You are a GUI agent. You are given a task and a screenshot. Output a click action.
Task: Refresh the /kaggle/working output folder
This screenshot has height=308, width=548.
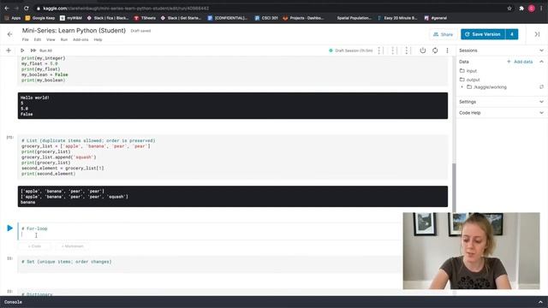click(541, 87)
